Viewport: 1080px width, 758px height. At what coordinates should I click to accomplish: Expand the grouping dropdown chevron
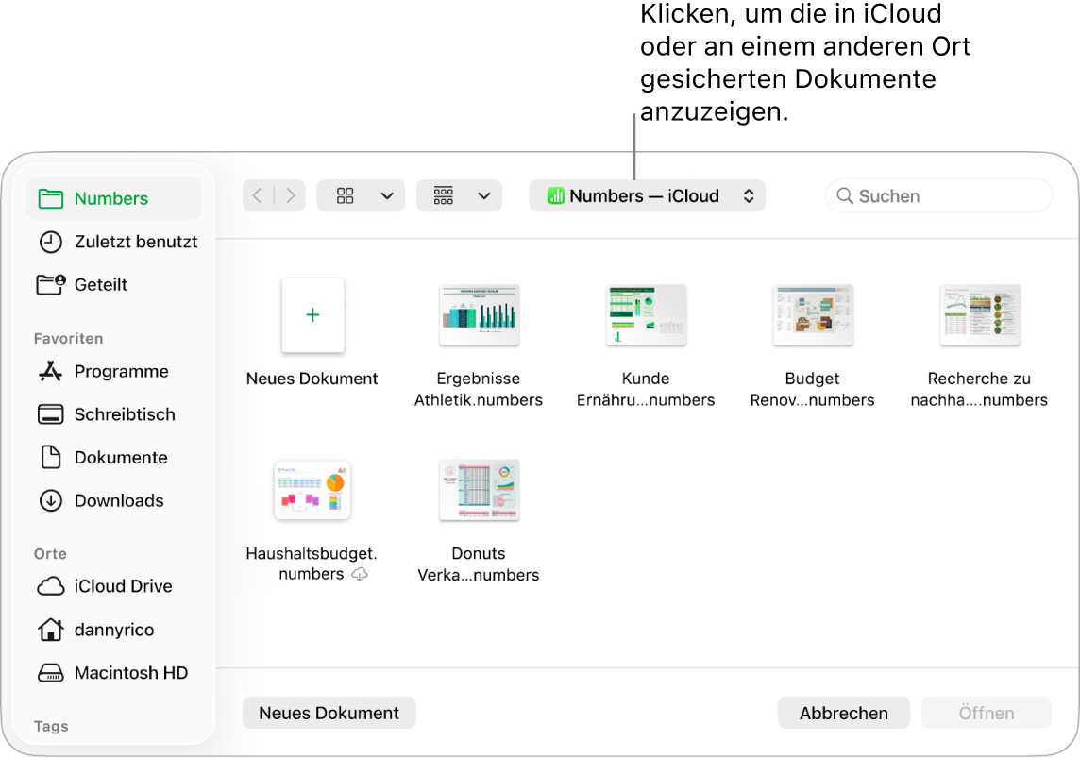click(484, 196)
